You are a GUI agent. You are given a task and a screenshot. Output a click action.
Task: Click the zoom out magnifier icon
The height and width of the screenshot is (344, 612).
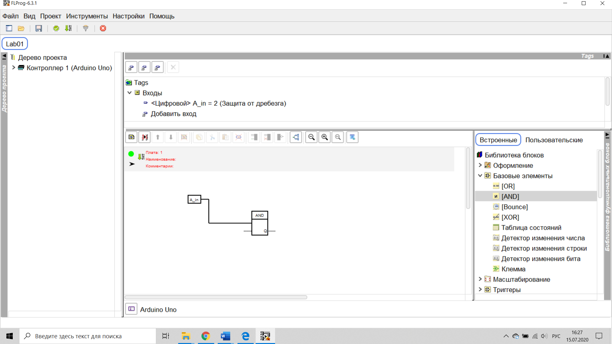[311, 137]
